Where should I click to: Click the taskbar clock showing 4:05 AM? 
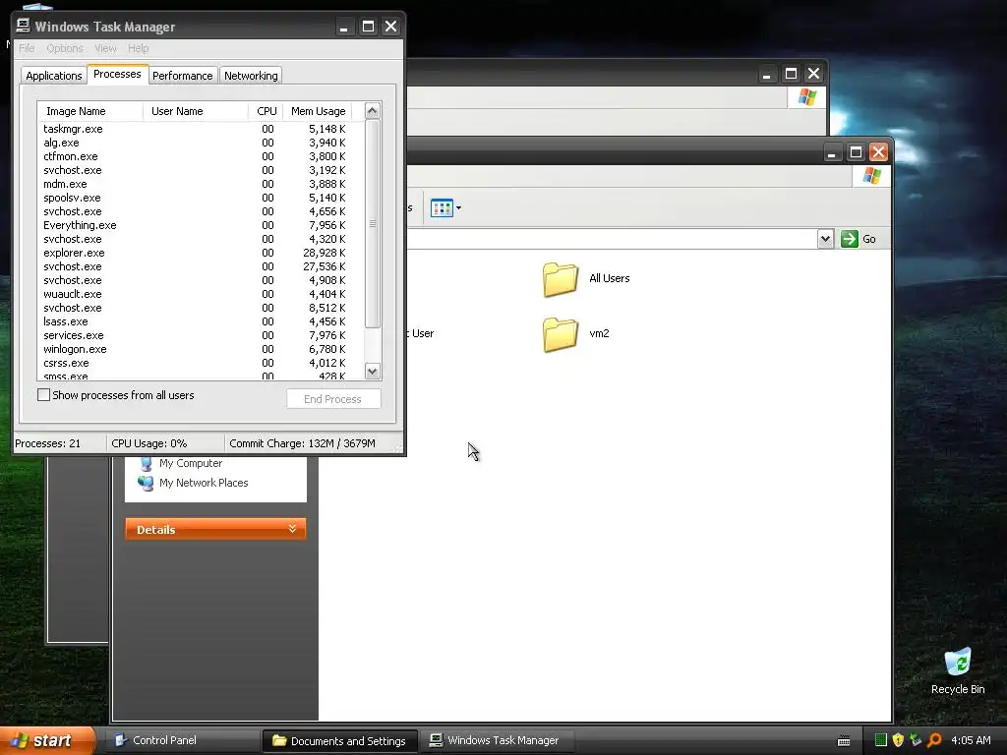click(971, 740)
